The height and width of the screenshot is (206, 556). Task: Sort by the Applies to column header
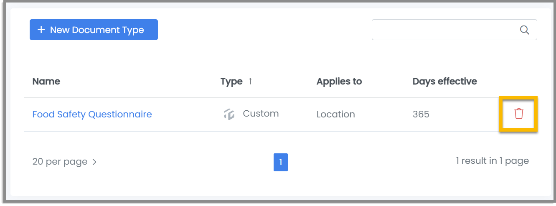click(x=339, y=81)
